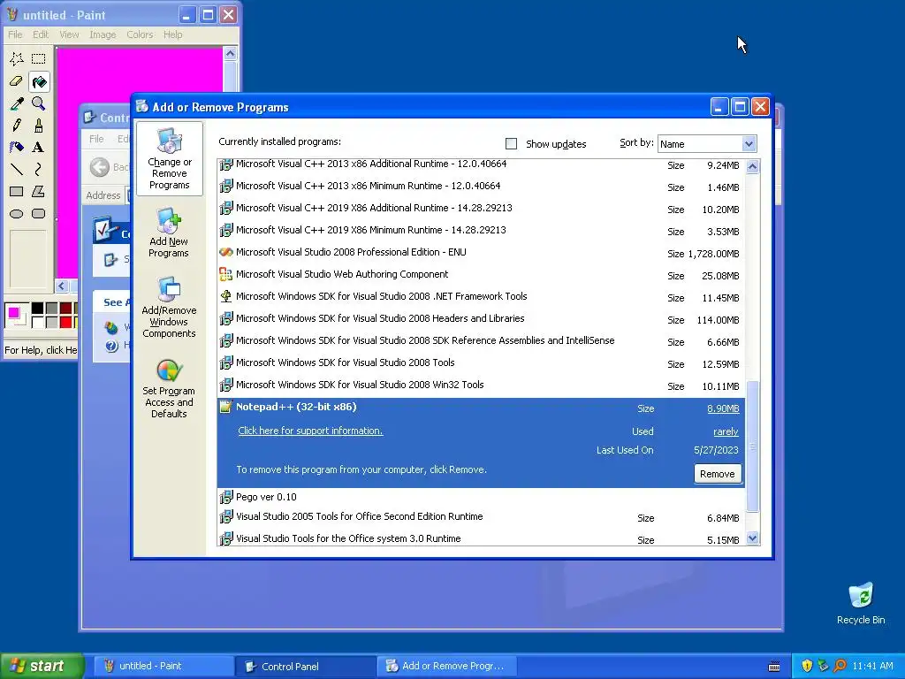Select the dark red swatch in Paint

[x=65, y=309]
